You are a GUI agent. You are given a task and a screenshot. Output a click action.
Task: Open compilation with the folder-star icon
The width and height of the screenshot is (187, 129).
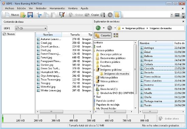23,15
